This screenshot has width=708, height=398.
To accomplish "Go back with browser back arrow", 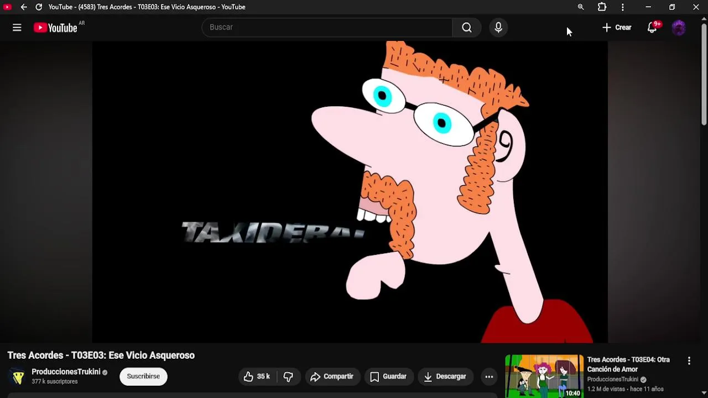I will tap(24, 7).
